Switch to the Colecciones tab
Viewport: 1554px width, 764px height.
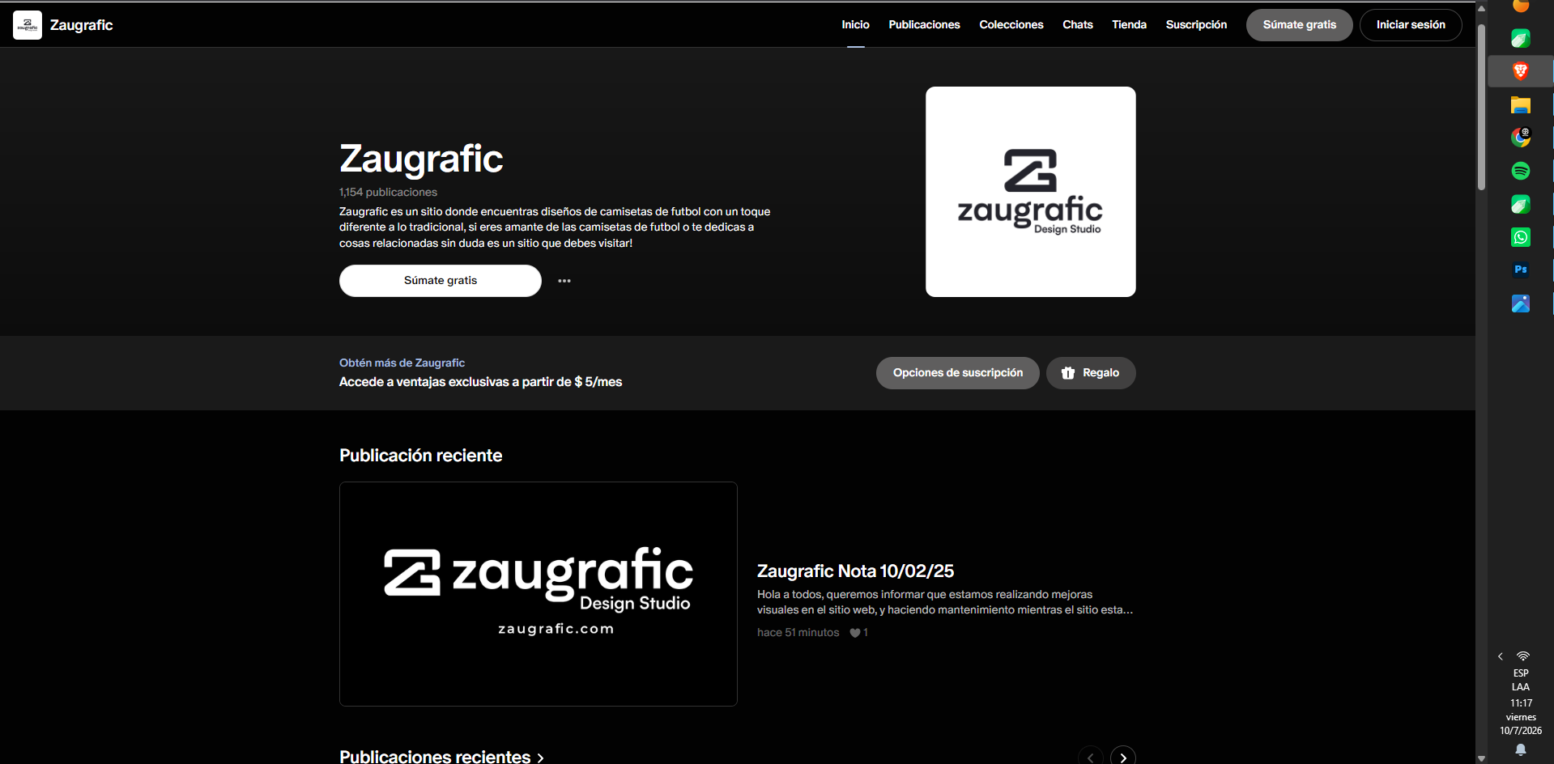(x=1011, y=25)
